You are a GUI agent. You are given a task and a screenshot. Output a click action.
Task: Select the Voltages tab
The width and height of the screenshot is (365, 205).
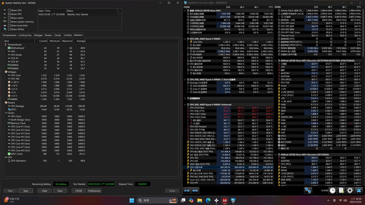[x=38, y=35]
